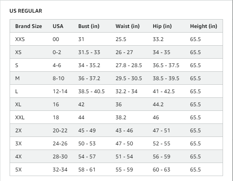Select the 20-22 USA size cell
Viewport: 233px width, 181px height.
point(60,130)
